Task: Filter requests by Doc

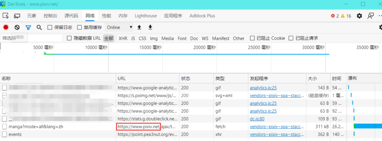Action: tap(194, 38)
